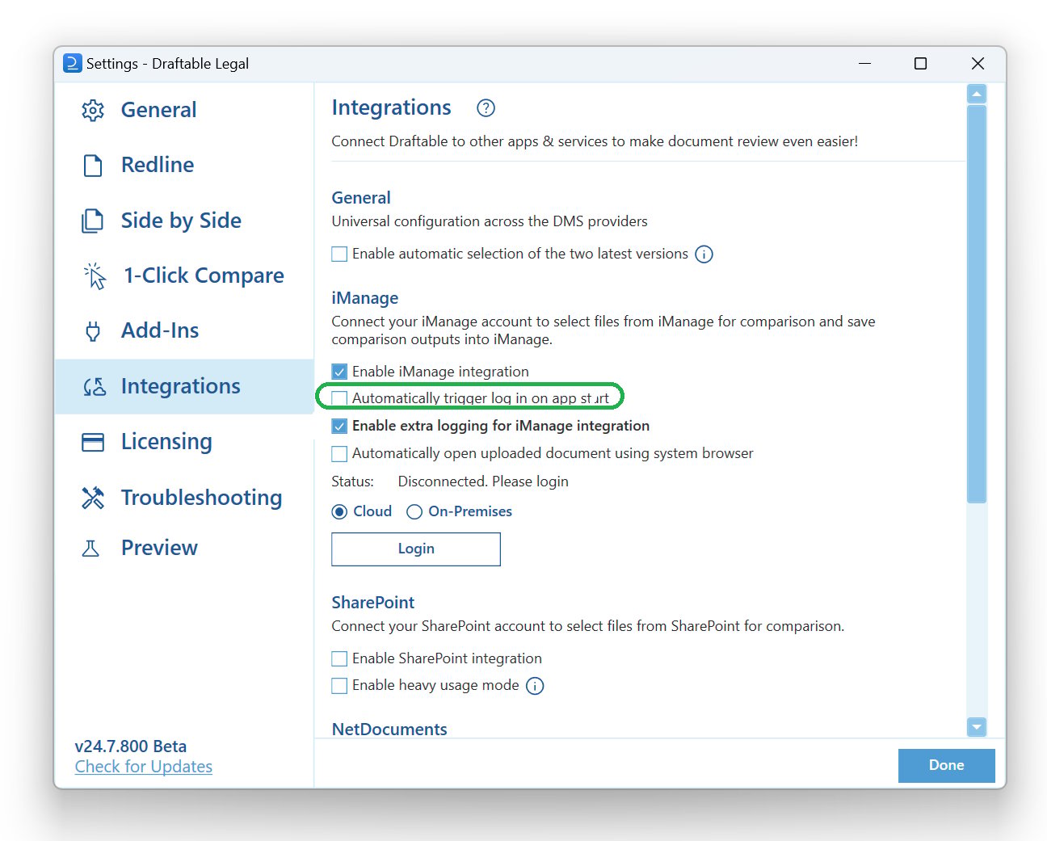Close the Settings window
Viewport: 1047px width, 841px height.
pos(978,64)
